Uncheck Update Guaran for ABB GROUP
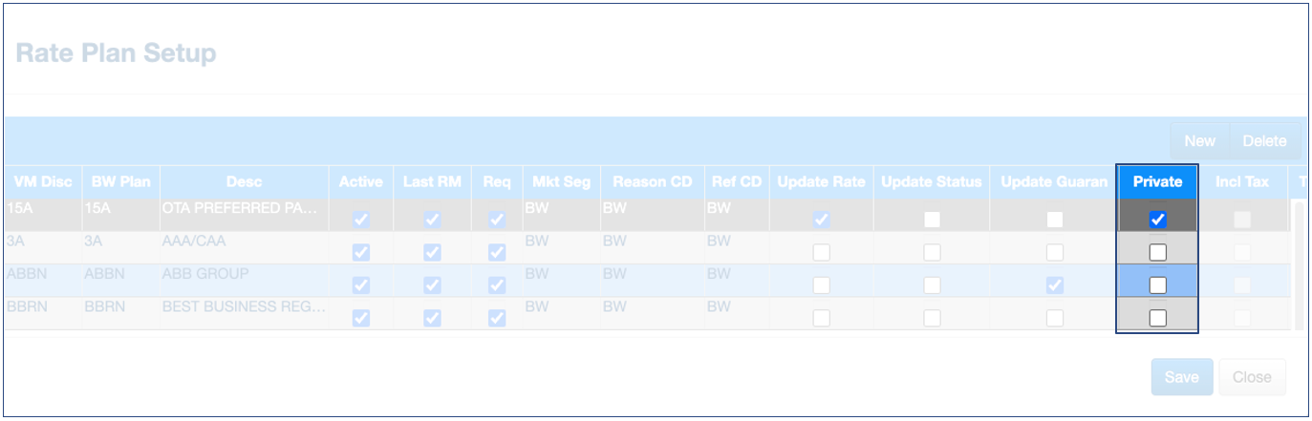This screenshot has width=1312, height=421. point(1054,284)
